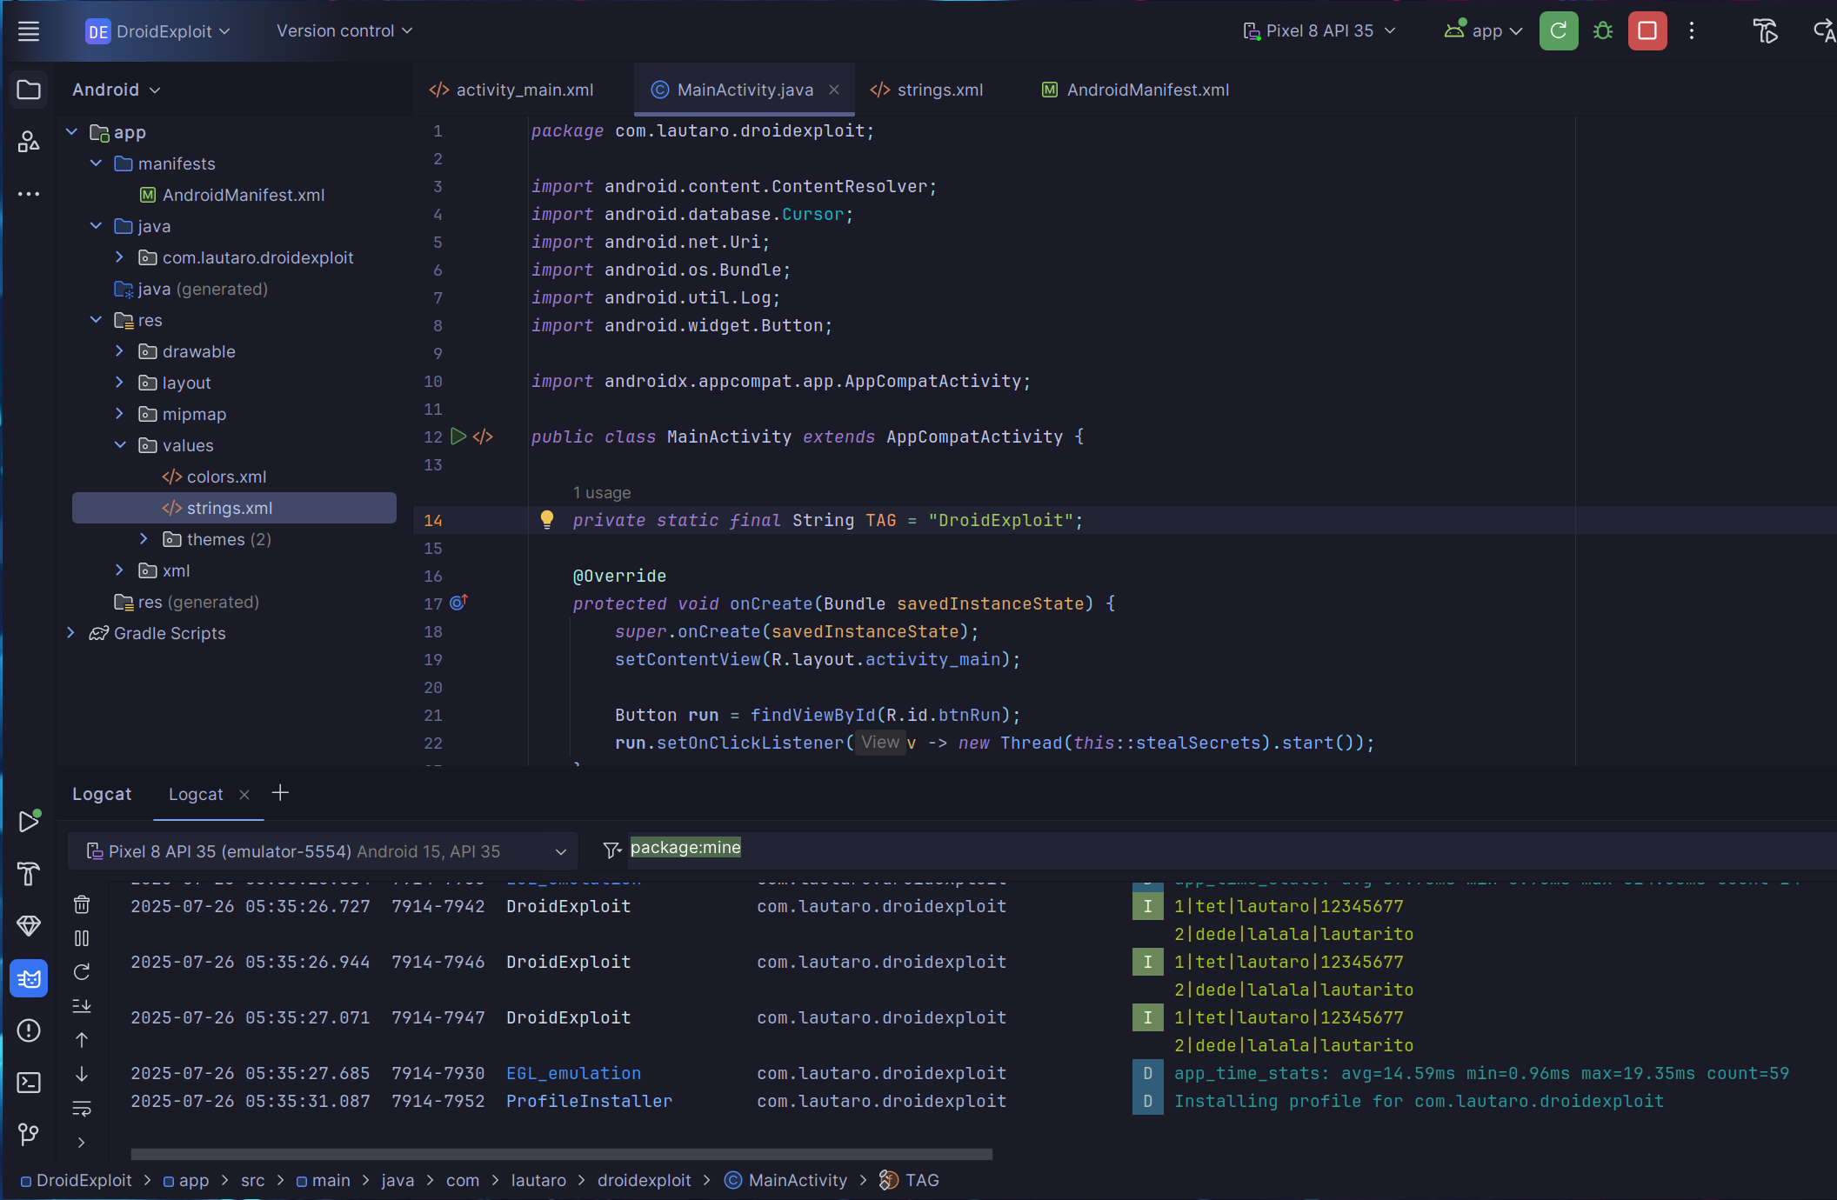Open the app run configuration dropdown
This screenshot has width=1837, height=1200.
pyautogui.click(x=1484, y=31)
